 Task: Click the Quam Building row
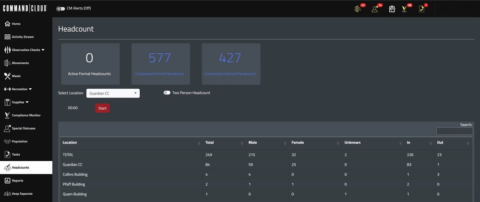click(x=266, y=194)
